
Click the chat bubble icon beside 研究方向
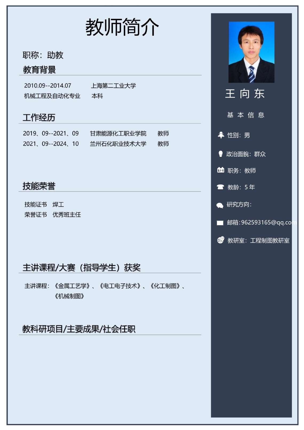[x=220, y=205]
